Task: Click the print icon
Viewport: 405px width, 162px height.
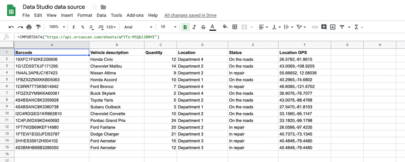Action: click(x=29, y=27)
